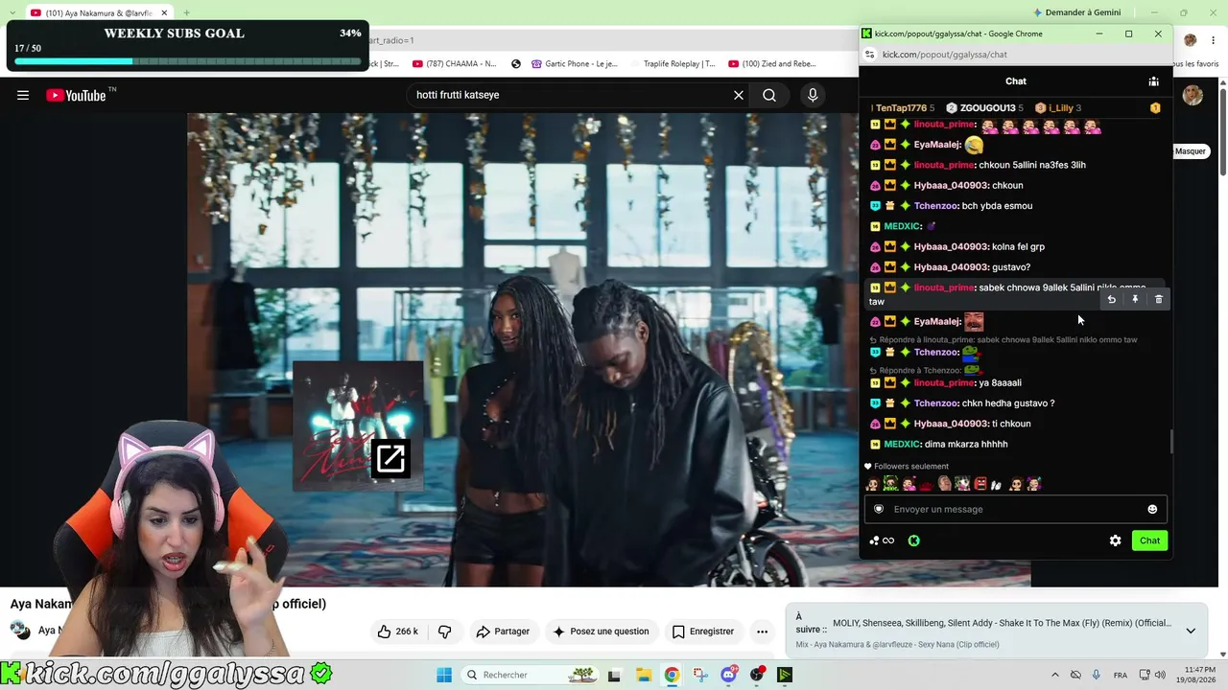
Task: Send message with green Chat button
Action: [1149, 540]
